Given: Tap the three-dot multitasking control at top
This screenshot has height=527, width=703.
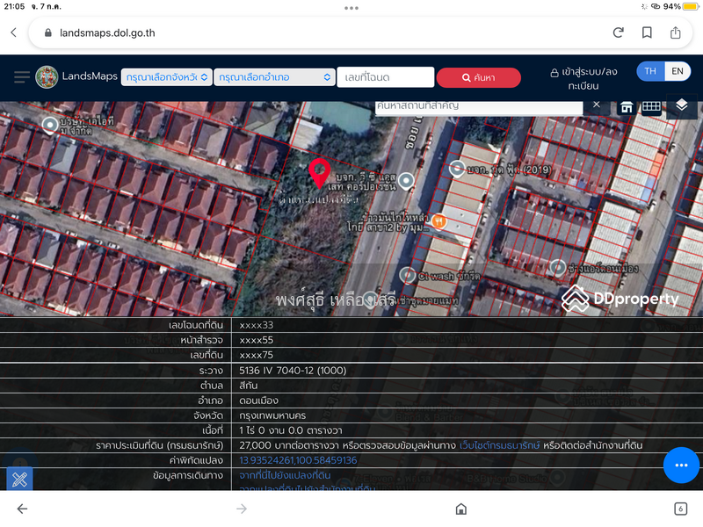Looking at the screenshot, I should pos(351,8).
